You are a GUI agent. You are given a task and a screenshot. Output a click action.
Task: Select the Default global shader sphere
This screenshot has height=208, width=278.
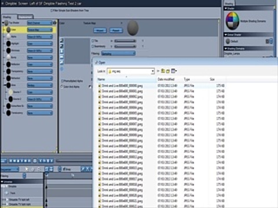point(228,41)
